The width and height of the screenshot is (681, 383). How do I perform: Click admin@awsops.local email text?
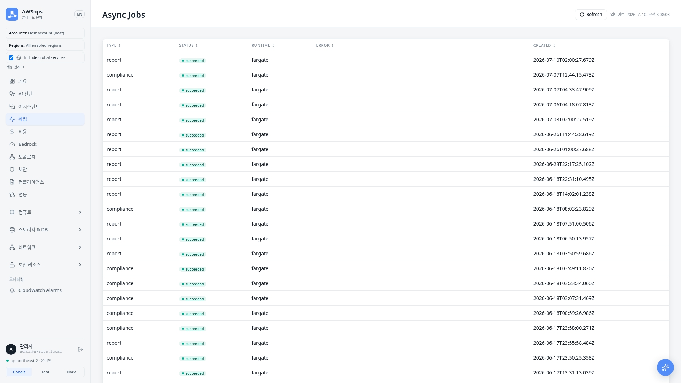pyautogui.click(x=41, y=351)
